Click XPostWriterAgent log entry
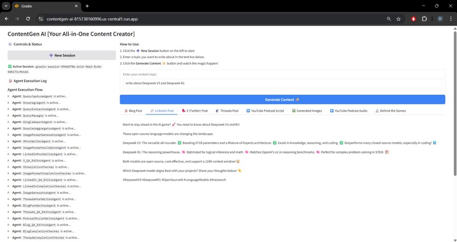 39,141
